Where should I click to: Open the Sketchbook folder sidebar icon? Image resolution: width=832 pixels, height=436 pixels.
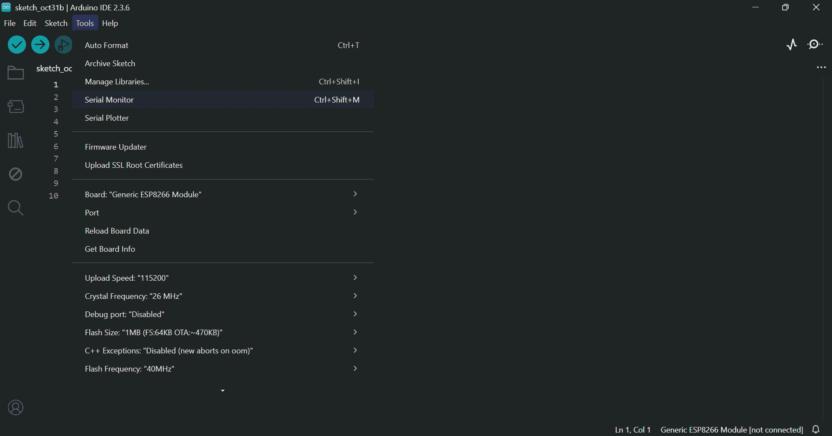point(15,72)
